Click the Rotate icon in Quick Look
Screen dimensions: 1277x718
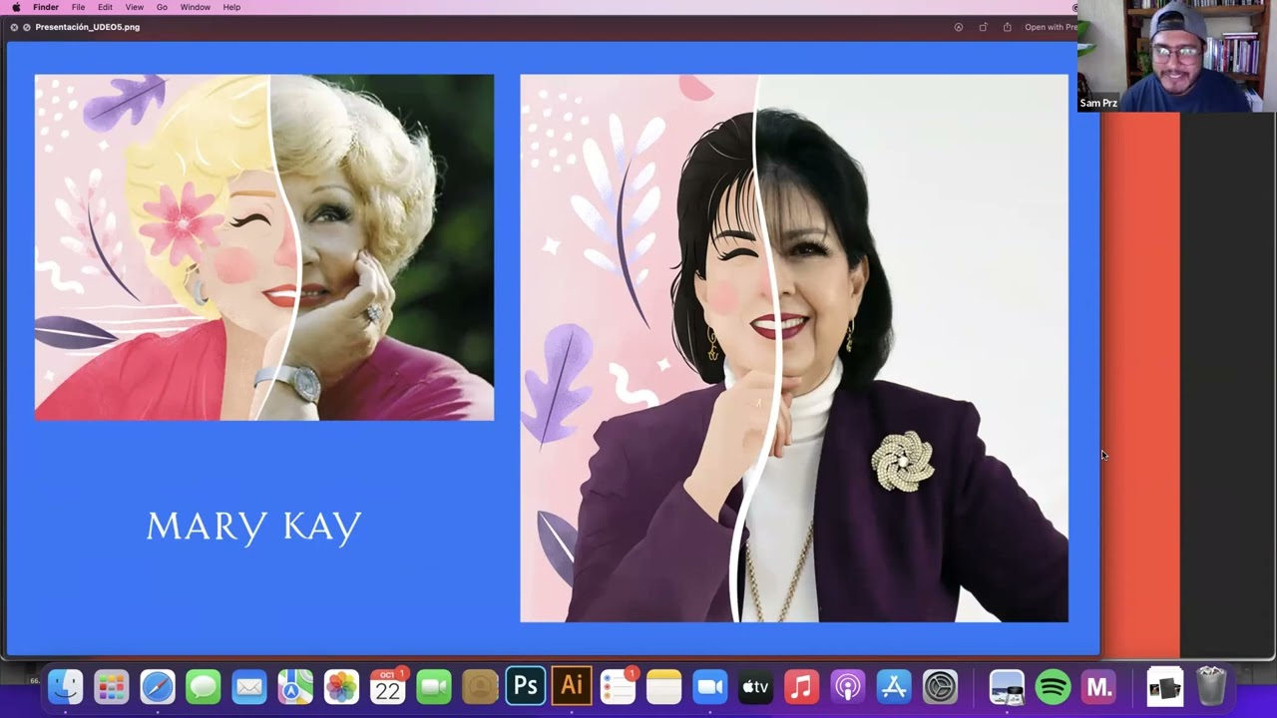[983, 27]
